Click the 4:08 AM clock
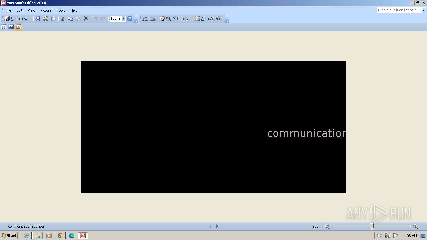The height and width of the screenshot is (240, 427). 410,236
